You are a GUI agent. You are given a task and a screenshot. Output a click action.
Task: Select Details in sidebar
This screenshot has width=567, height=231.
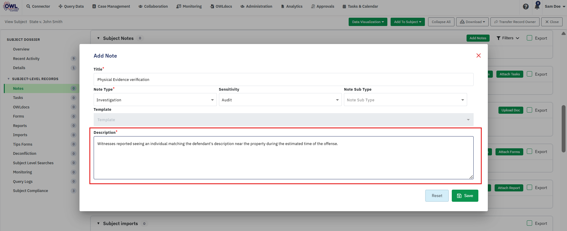pos(19,68)
